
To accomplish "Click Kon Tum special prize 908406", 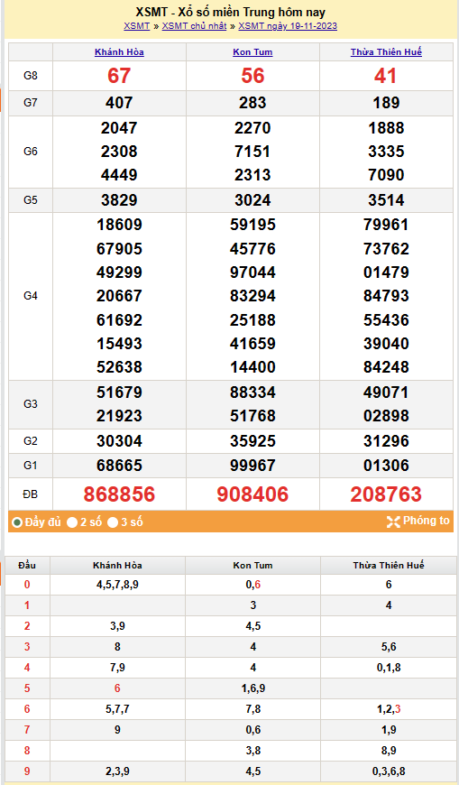I will click(x=252, y=494).
